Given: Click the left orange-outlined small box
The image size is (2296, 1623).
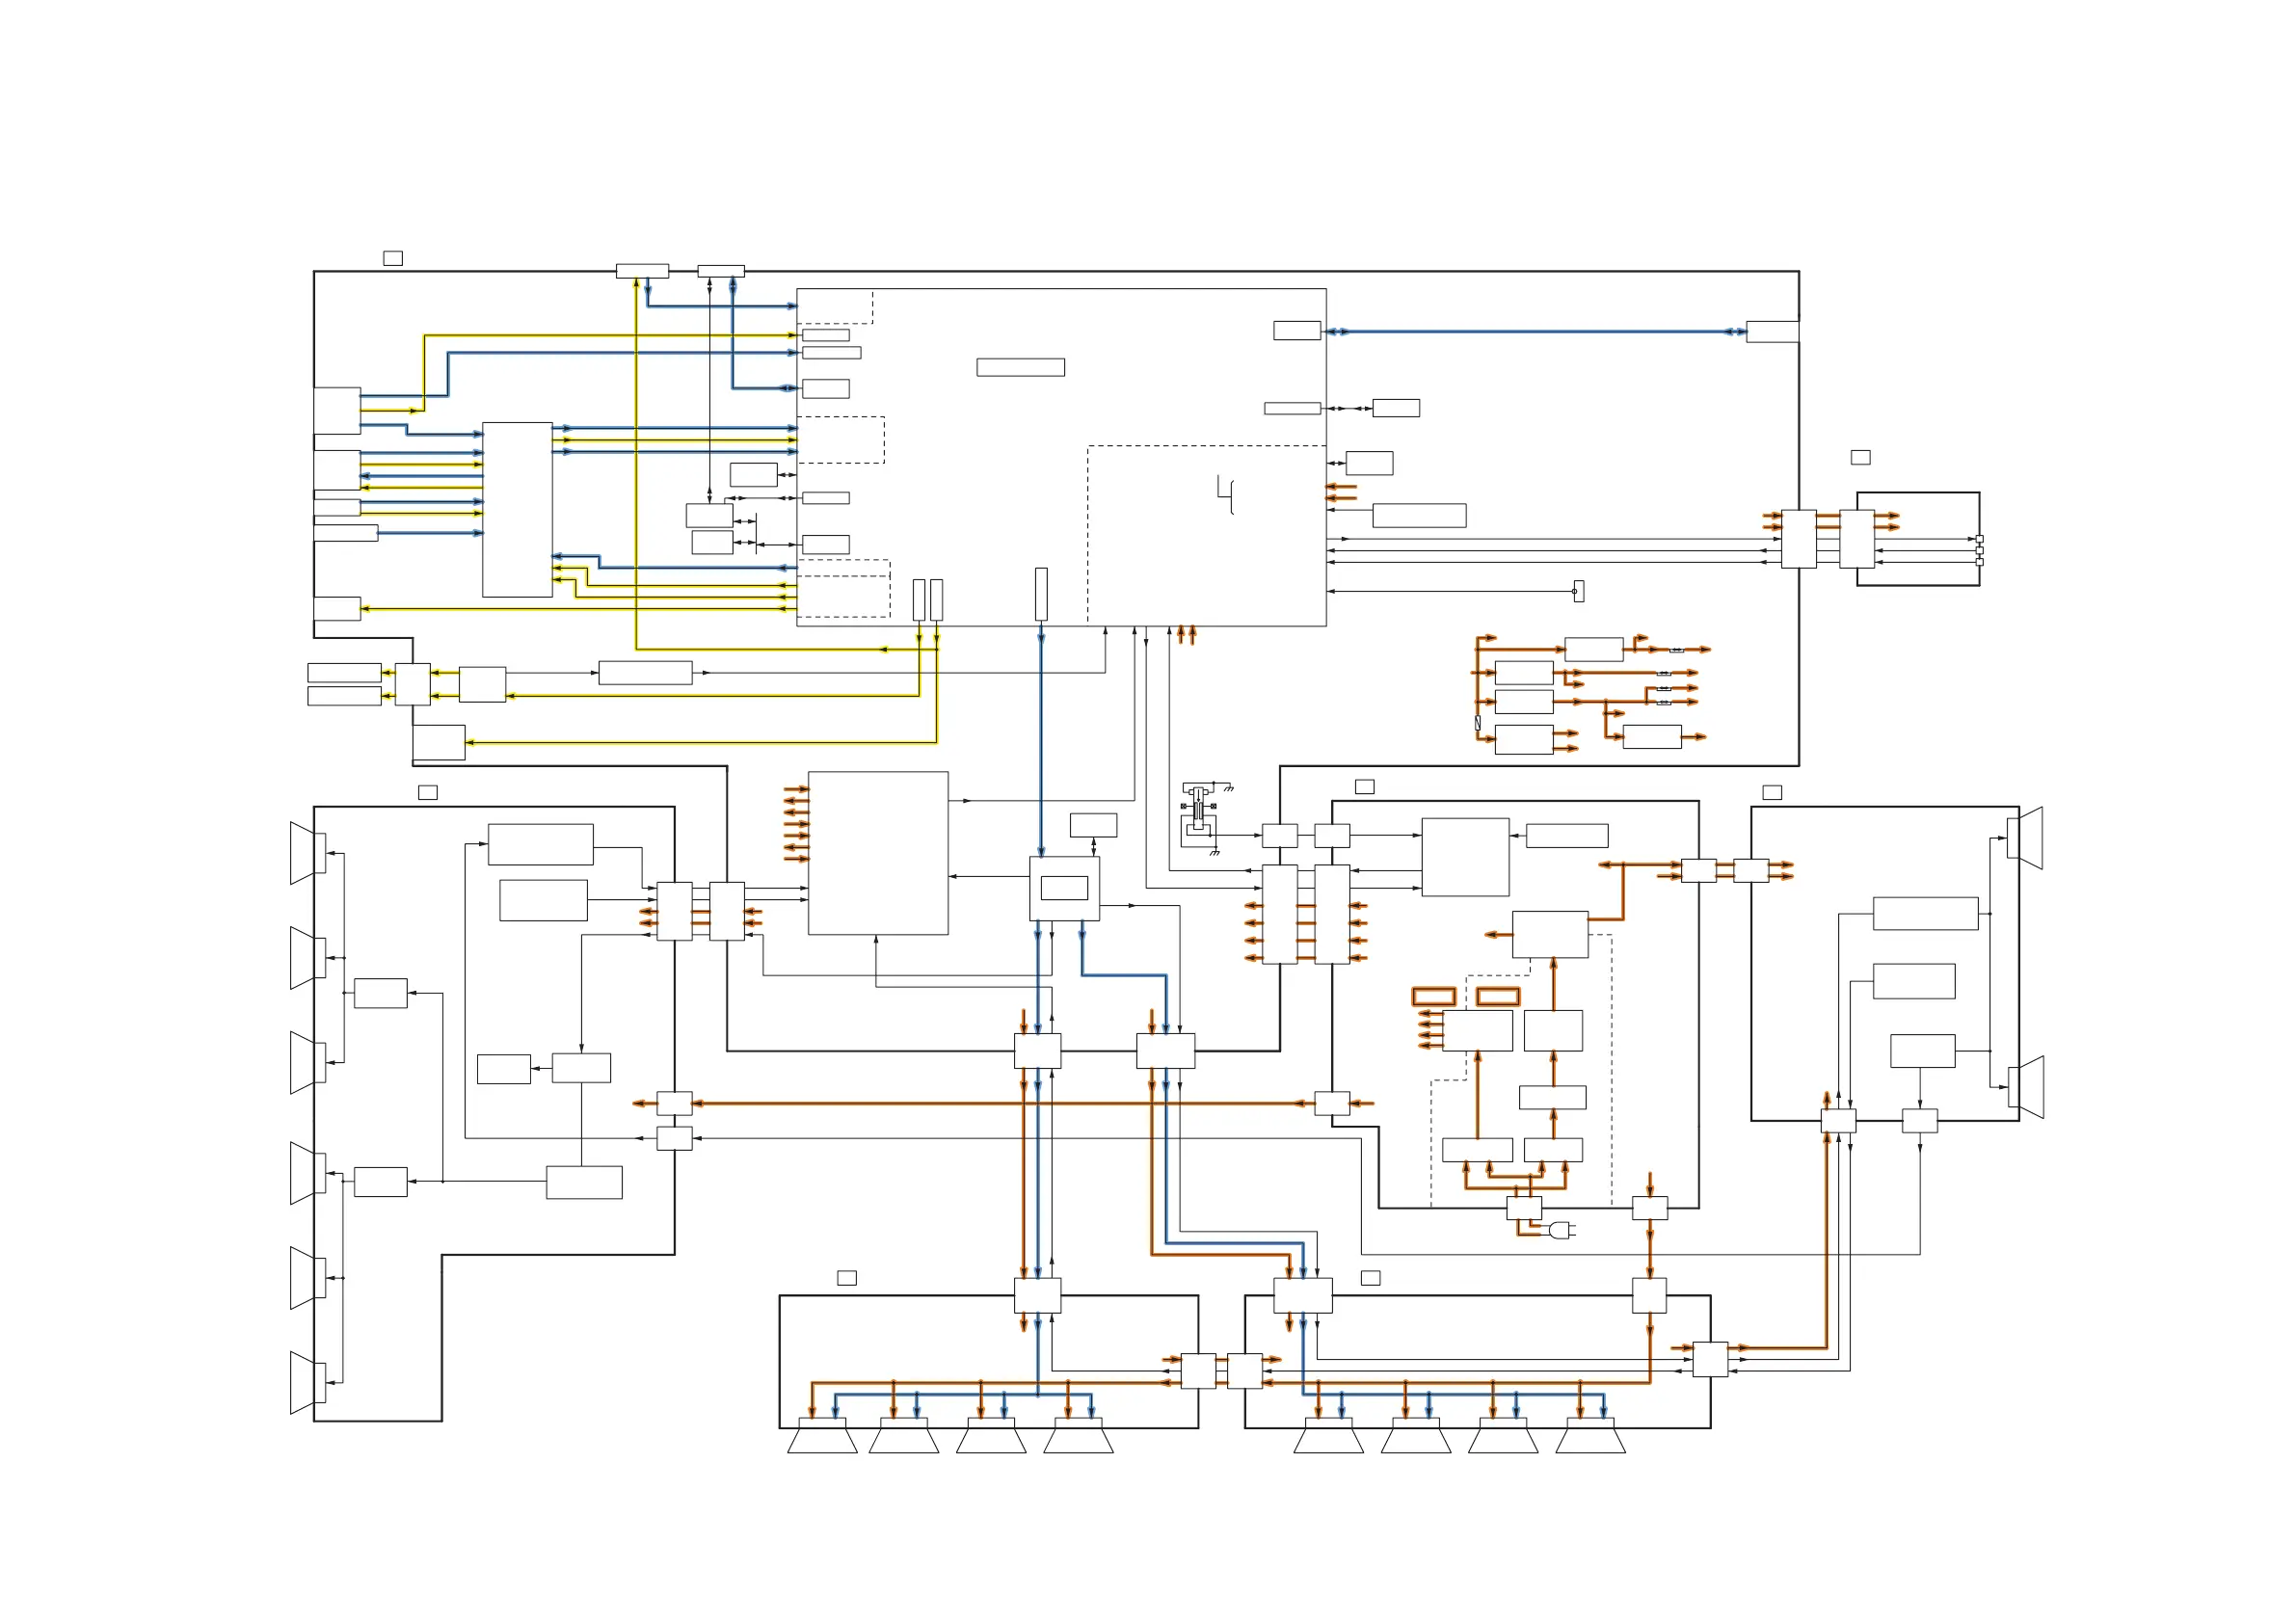Looking at the screenshot, I should tap(1433, 996).
